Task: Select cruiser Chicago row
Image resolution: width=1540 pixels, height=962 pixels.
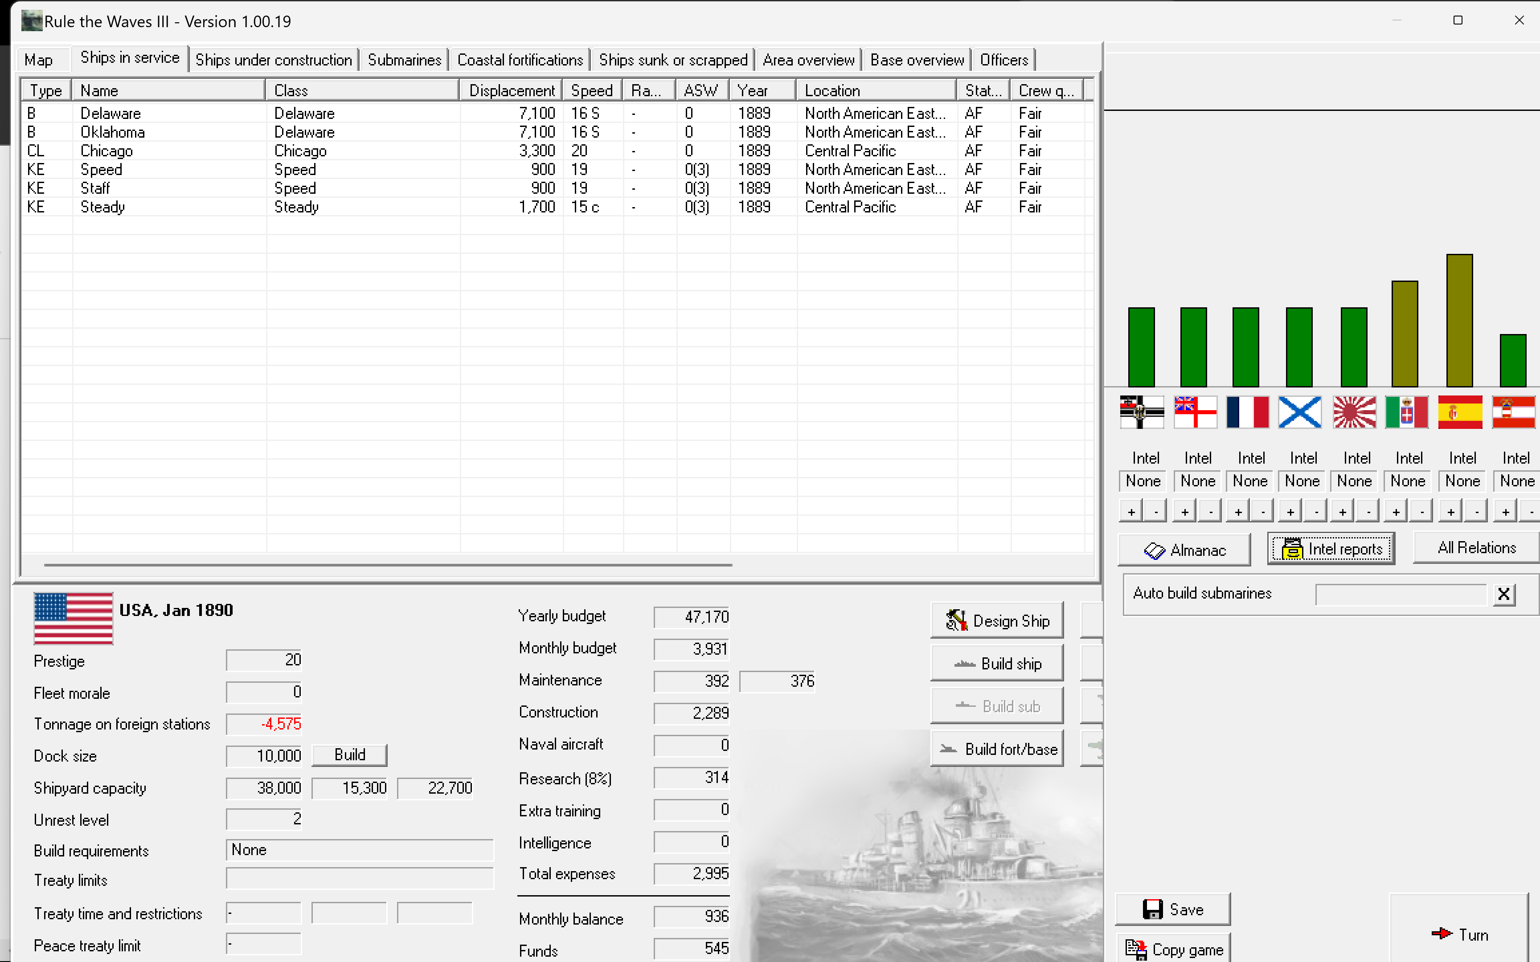Action: 557,151
